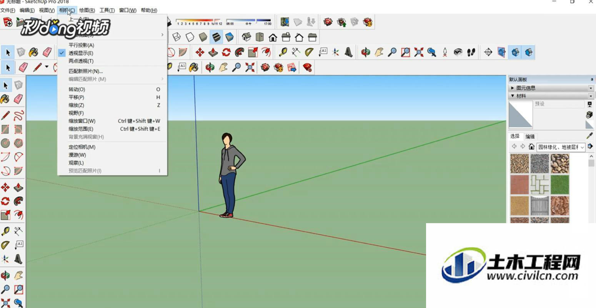Close the 材料 panel

click(x=591, y=96)
